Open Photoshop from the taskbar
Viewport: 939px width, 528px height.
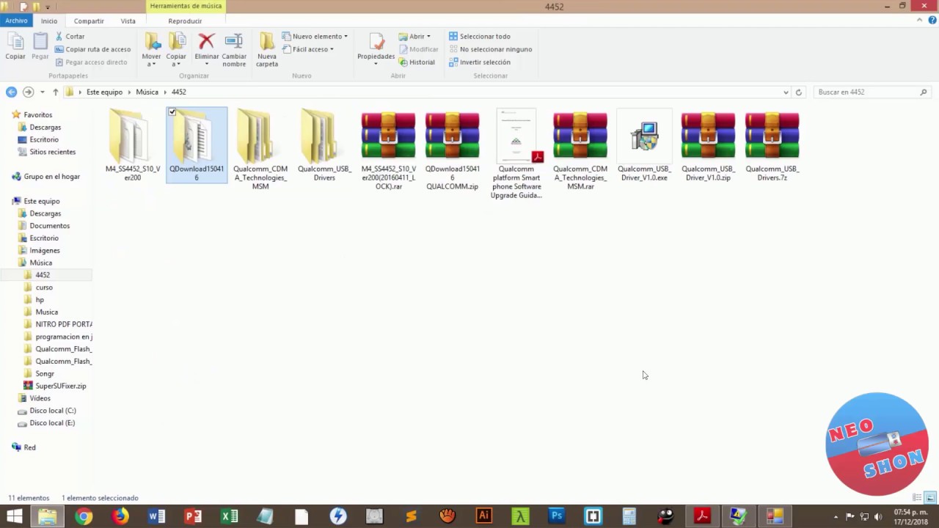tap(556, 516)
